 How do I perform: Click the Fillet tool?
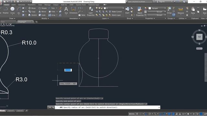[52, 12]
